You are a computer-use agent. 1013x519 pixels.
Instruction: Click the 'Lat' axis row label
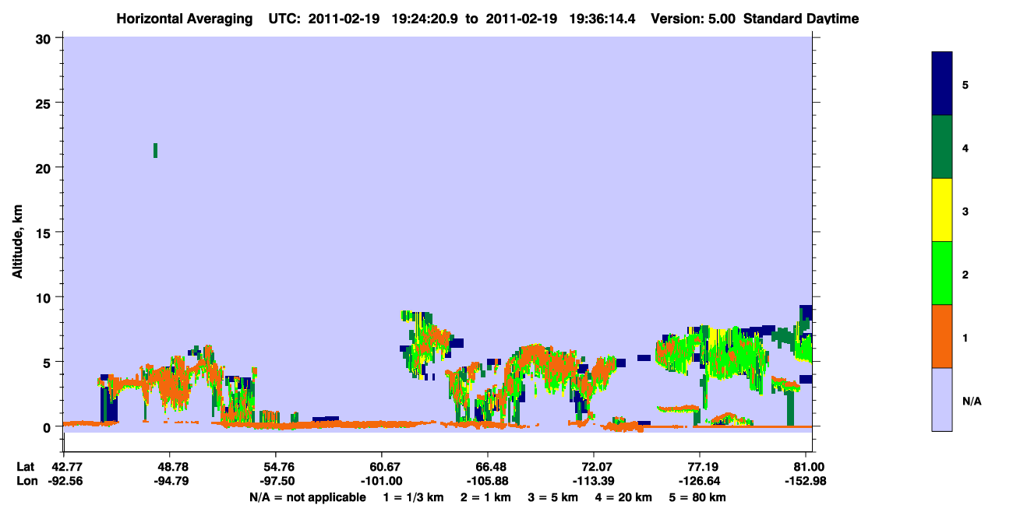25,466
